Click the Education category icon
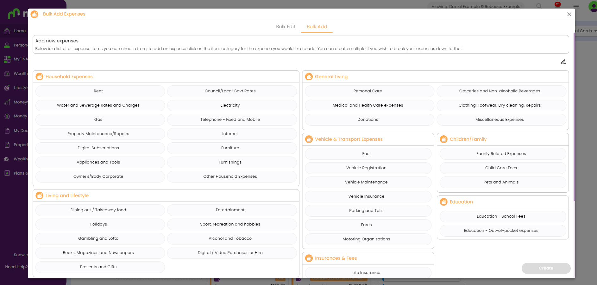597x285 pixels. coord(444,202)
